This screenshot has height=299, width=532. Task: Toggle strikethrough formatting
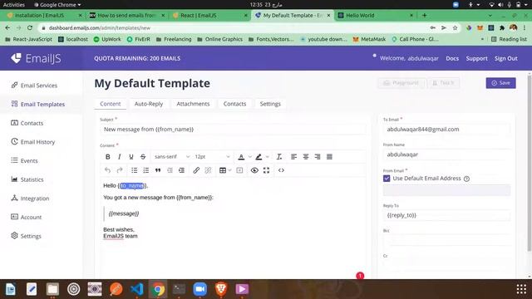pyautogui.click(x=143, y=157)
